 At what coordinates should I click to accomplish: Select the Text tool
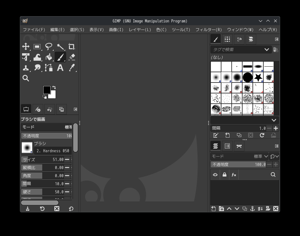(x=60, y=68)
